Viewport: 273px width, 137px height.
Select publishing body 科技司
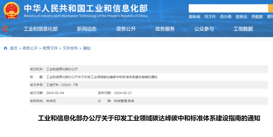[51, 101]
